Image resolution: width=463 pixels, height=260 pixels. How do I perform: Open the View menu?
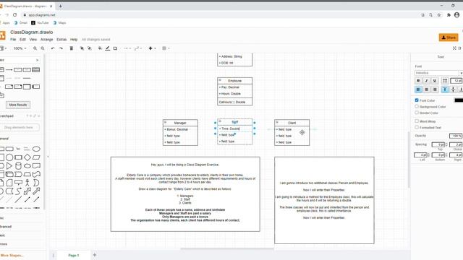(x=33, y=40)
